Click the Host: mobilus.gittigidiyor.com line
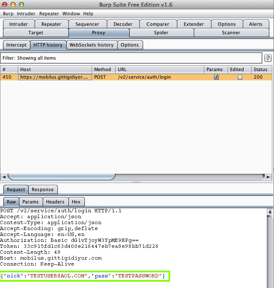Screen dimensions: 274x288 [51, 258]
